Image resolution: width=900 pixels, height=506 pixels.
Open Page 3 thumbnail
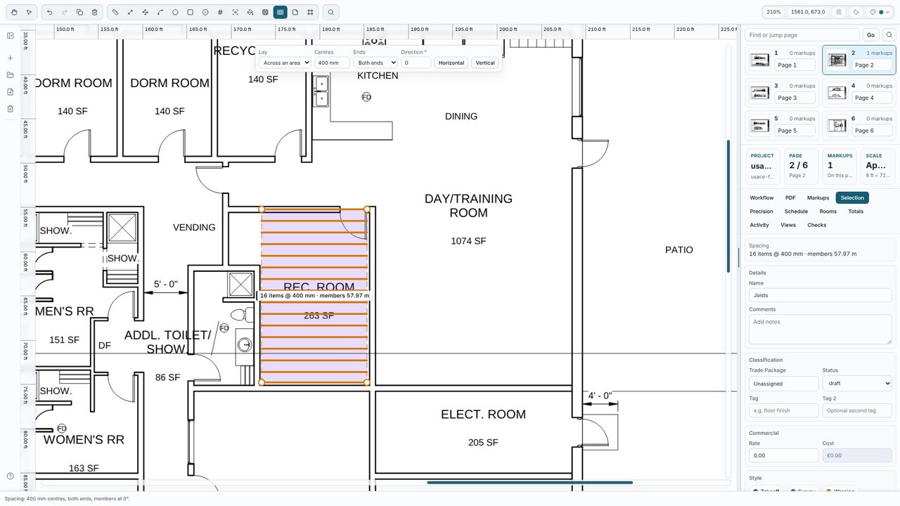783,93
